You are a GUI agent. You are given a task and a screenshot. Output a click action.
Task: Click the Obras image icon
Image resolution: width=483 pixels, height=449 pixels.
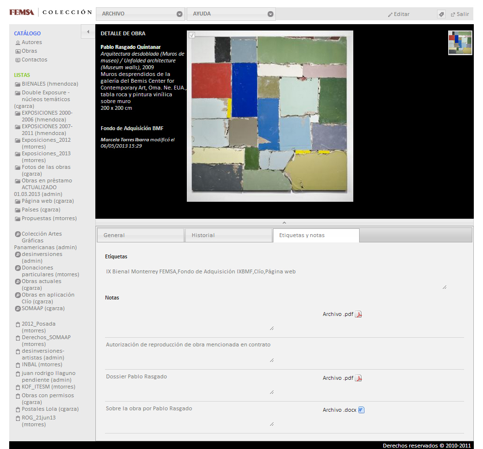point(18,51)
